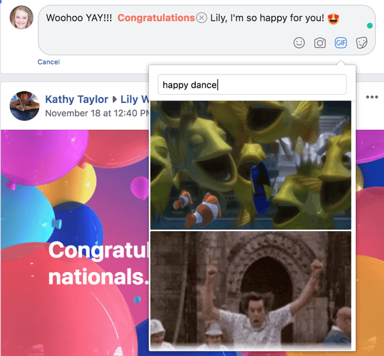This screenshot has height=356, width=384.
Task: Click the green status dot in the comment box
Action: 369,26
